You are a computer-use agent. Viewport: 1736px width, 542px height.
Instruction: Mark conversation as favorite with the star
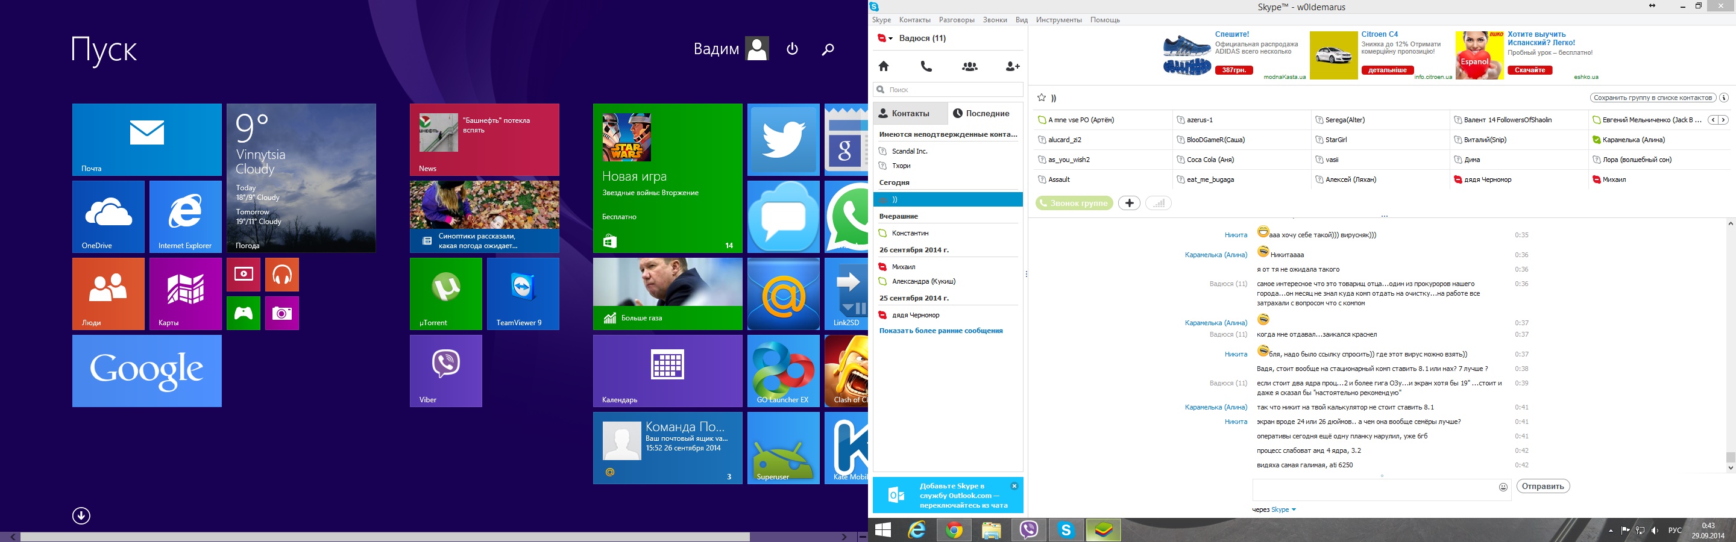[x=1041, y=98]
